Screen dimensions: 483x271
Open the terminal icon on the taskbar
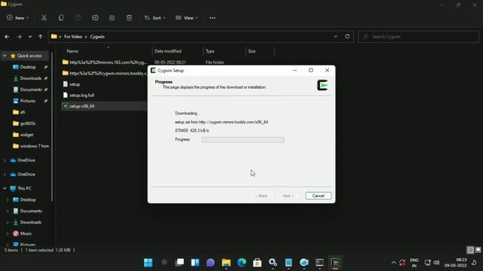tap(319, 263)
